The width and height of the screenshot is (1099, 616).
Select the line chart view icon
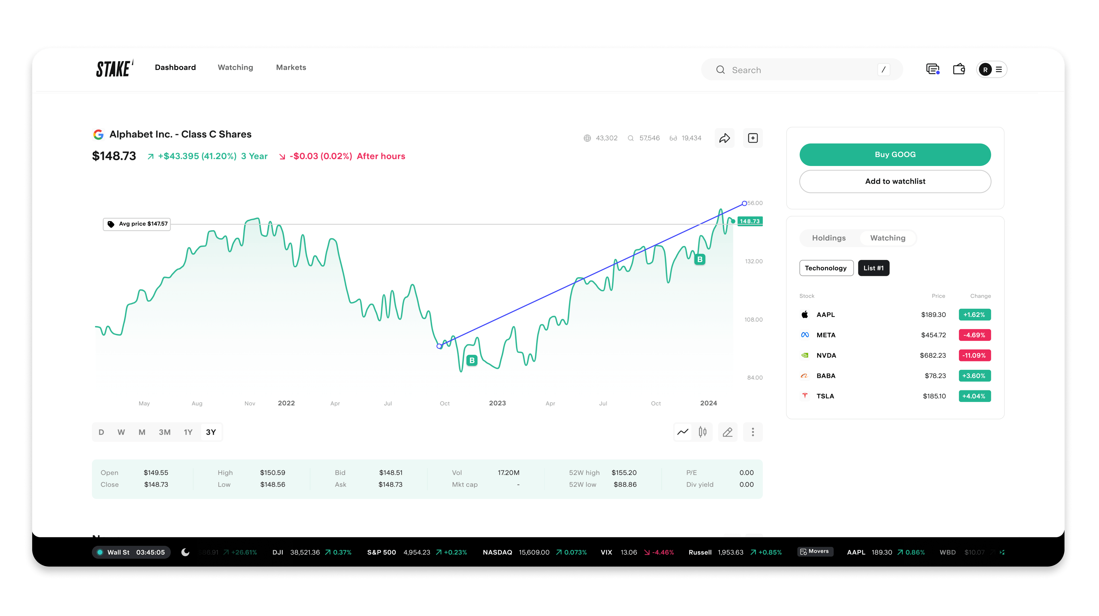(x=683, y=432)
